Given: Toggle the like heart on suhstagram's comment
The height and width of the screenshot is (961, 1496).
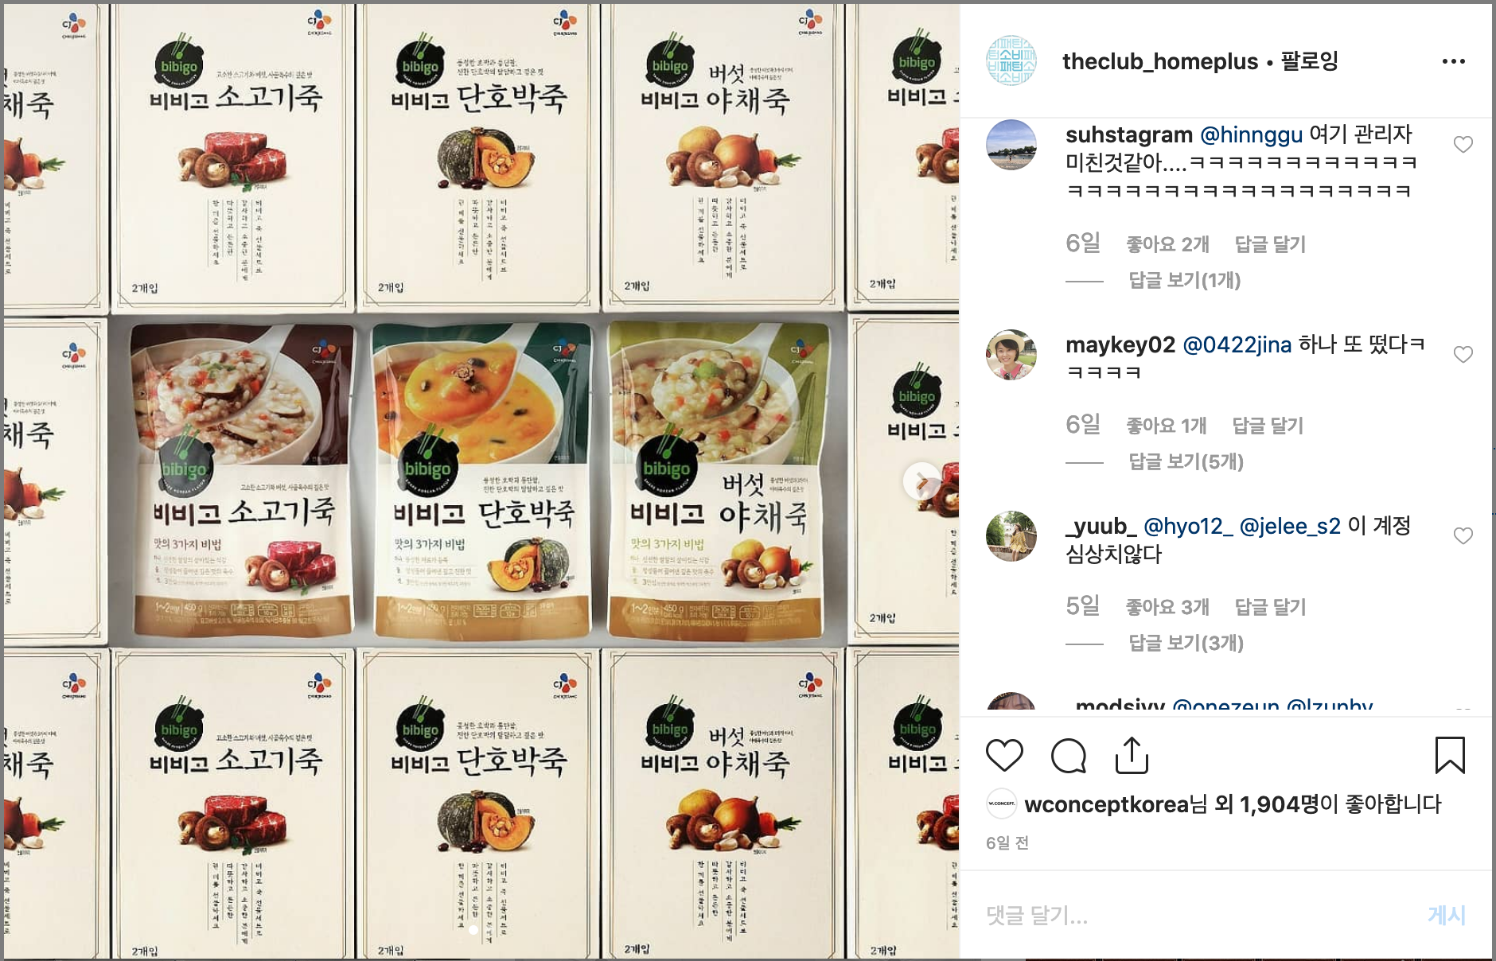Looking at the screenshot, I should pos(1463,145).
